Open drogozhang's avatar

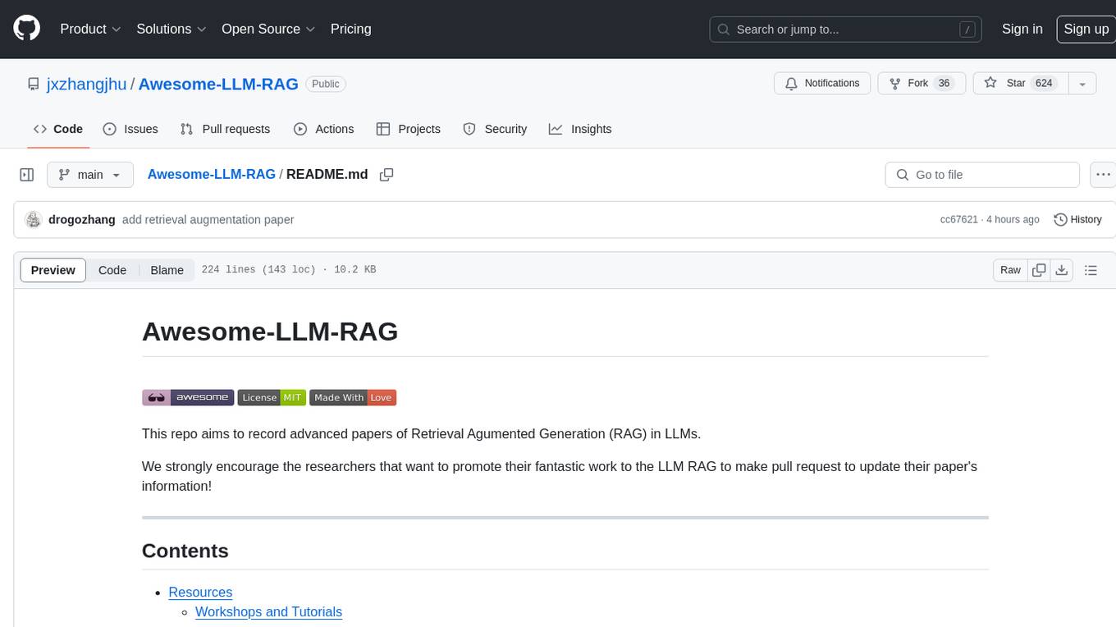[x=34, y=220]
